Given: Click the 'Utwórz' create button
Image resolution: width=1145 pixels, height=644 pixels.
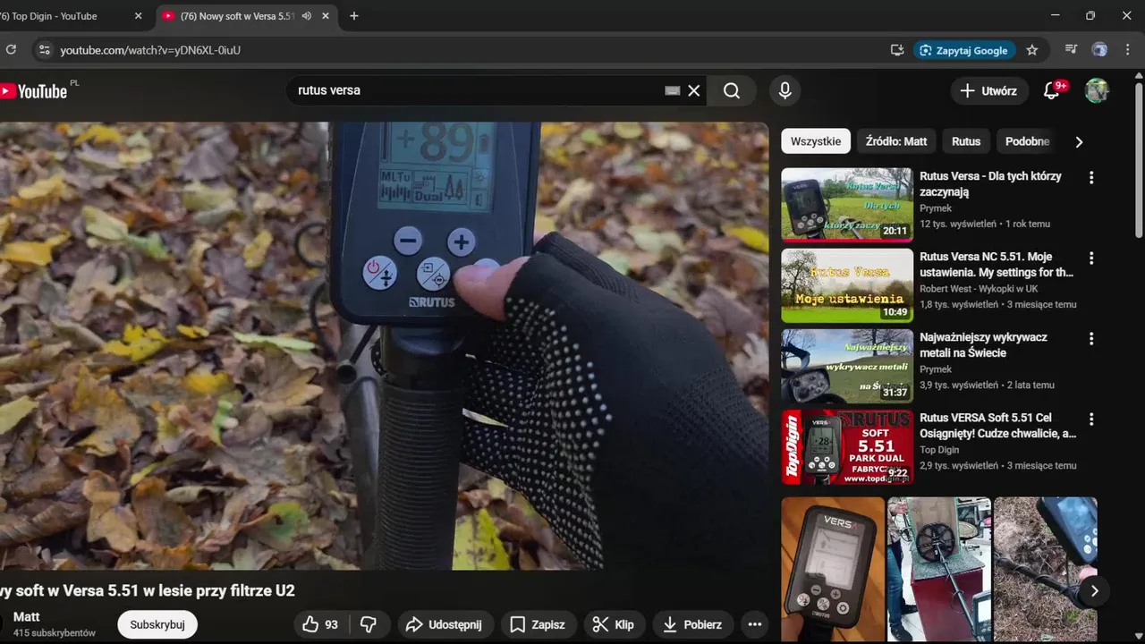Looking at the screenshot, I should pyautogui.click(x=988, y=90).
